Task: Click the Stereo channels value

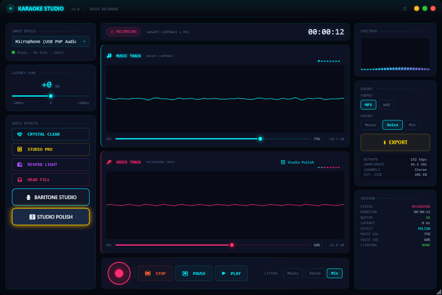Action: pos(421,170)
